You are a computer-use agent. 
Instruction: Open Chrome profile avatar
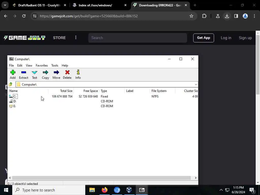point(245,16)
